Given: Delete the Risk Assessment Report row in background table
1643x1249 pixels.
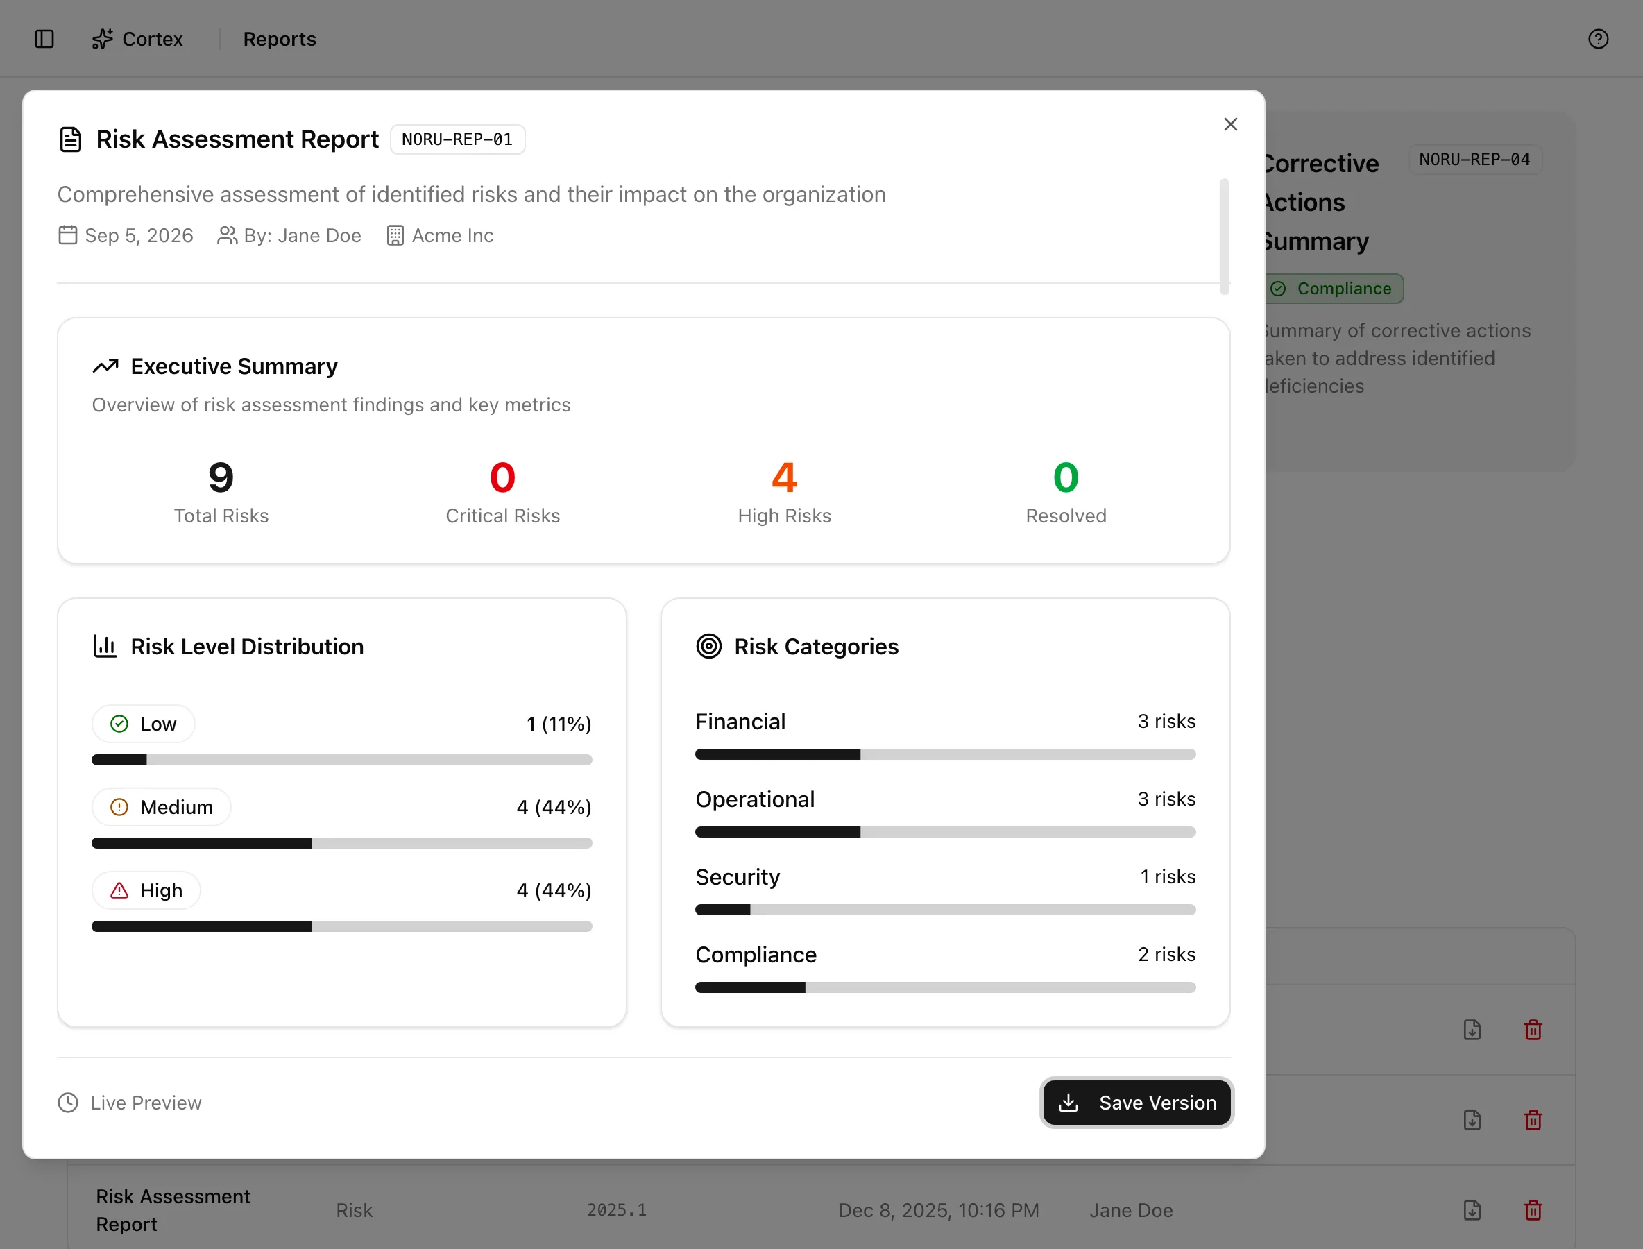Looking at the screenshot, I should (1533, 1209).
